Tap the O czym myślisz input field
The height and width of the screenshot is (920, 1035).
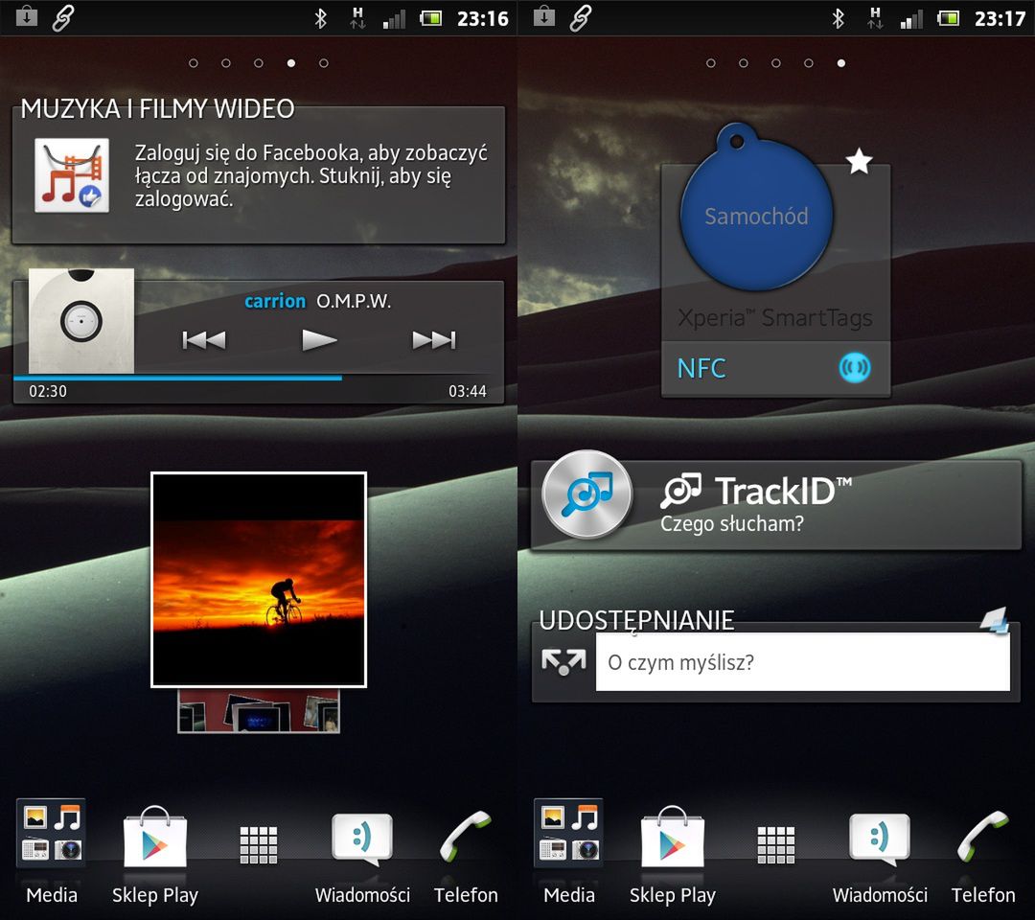point(803,662)
